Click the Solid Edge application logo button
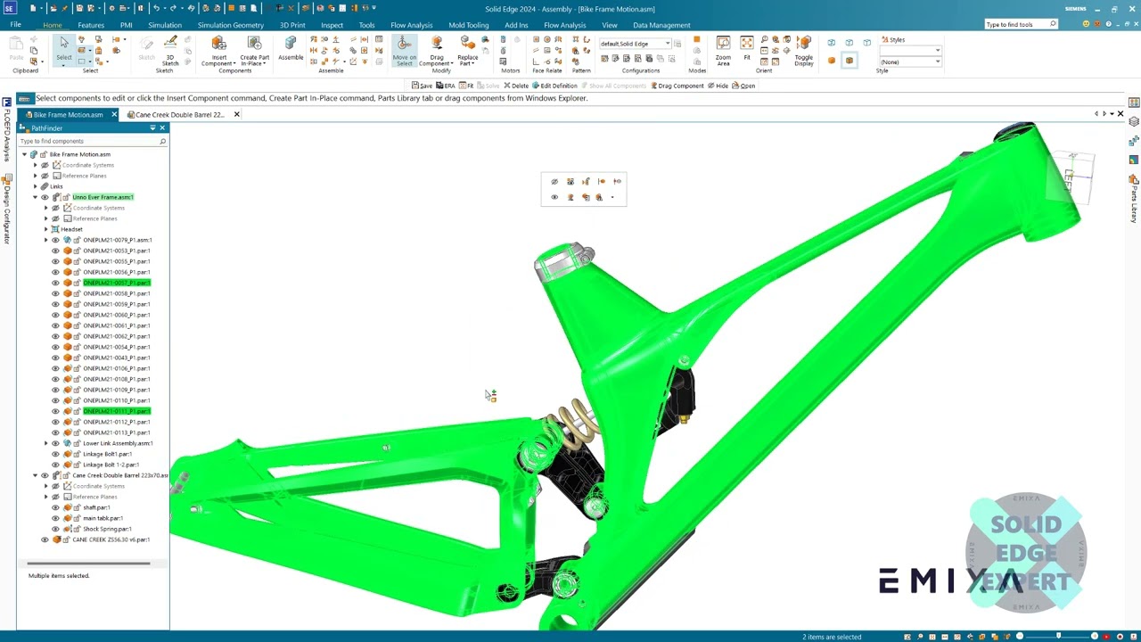 (x=8, y=8)
